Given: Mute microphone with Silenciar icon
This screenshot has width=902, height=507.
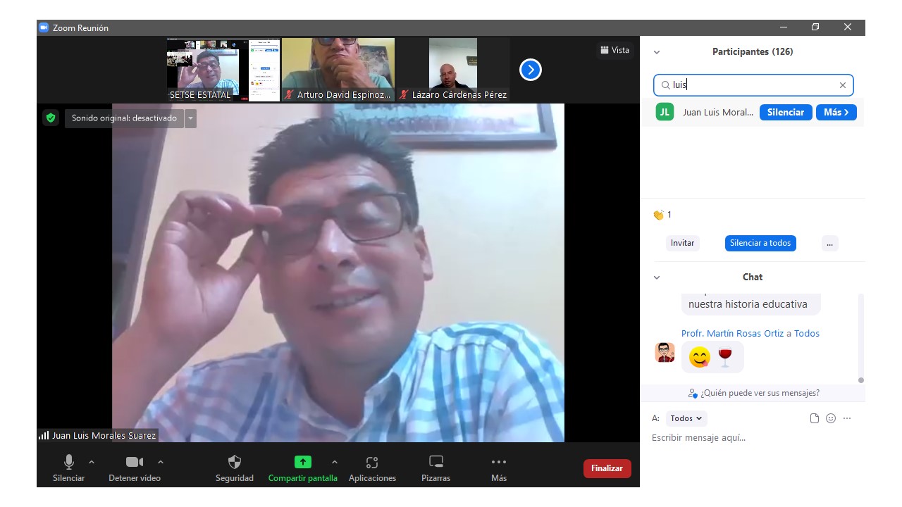Looking at the screenshot, I should coord(69,468).
